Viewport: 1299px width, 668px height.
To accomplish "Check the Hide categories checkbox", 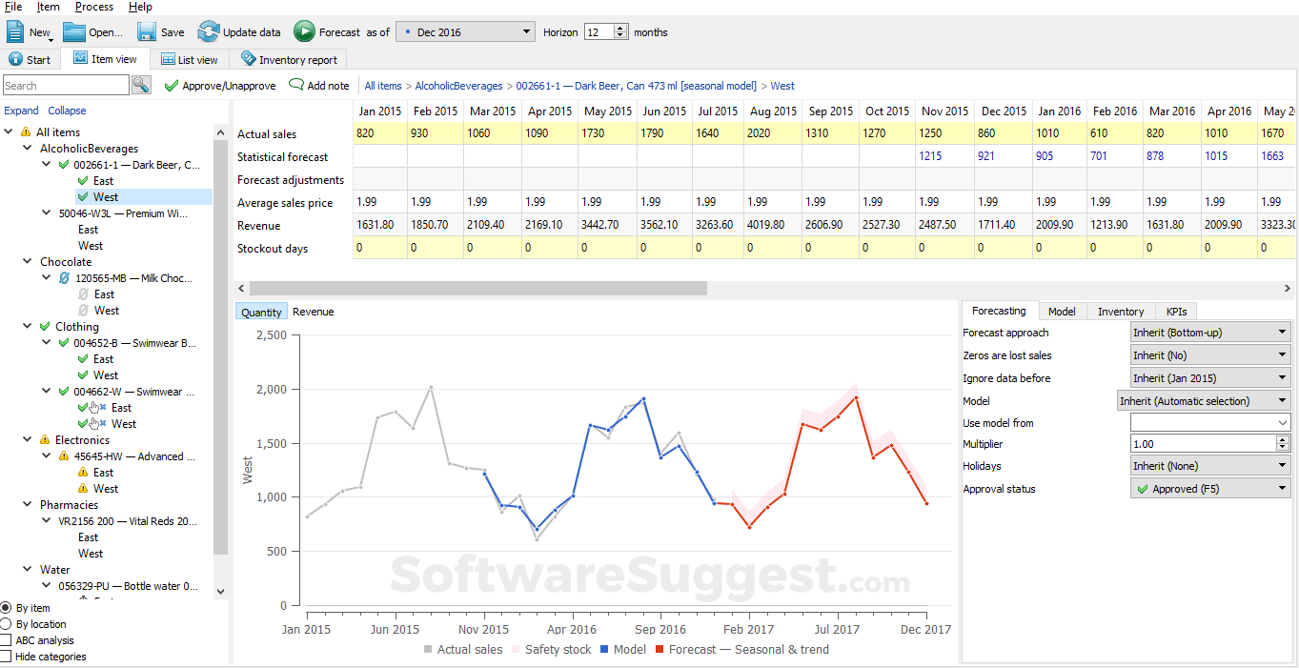I will [6, 657].
